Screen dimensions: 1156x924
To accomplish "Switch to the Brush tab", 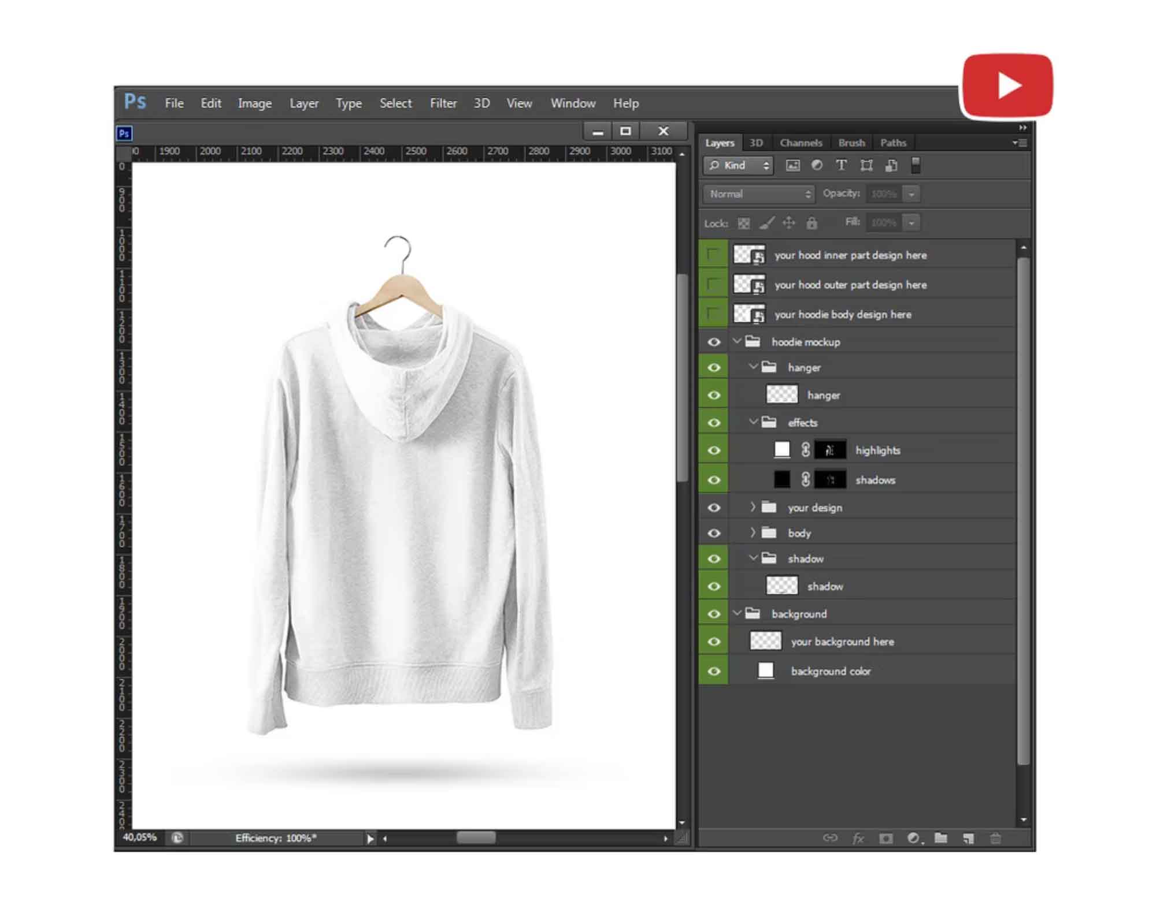I will (x=851, y=143).
